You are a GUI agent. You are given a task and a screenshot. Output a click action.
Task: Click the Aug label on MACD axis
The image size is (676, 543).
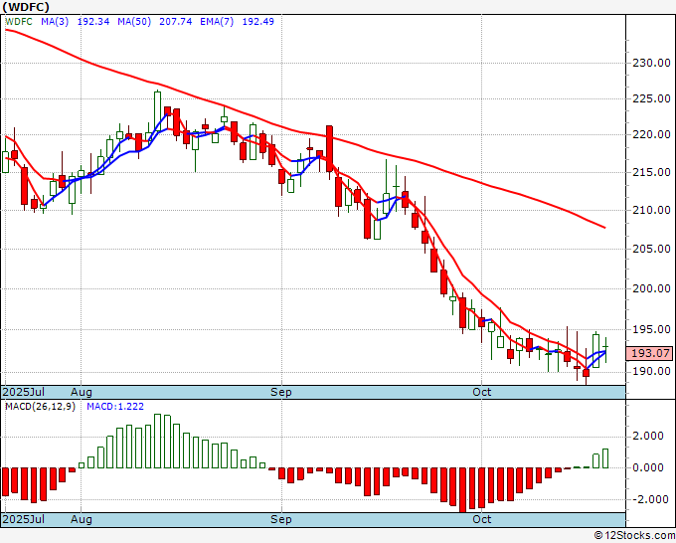click(82, 519)
